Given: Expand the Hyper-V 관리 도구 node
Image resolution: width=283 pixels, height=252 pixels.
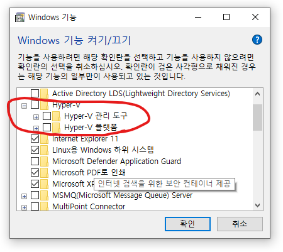Looking at the screenshot, I should point(36,117).
